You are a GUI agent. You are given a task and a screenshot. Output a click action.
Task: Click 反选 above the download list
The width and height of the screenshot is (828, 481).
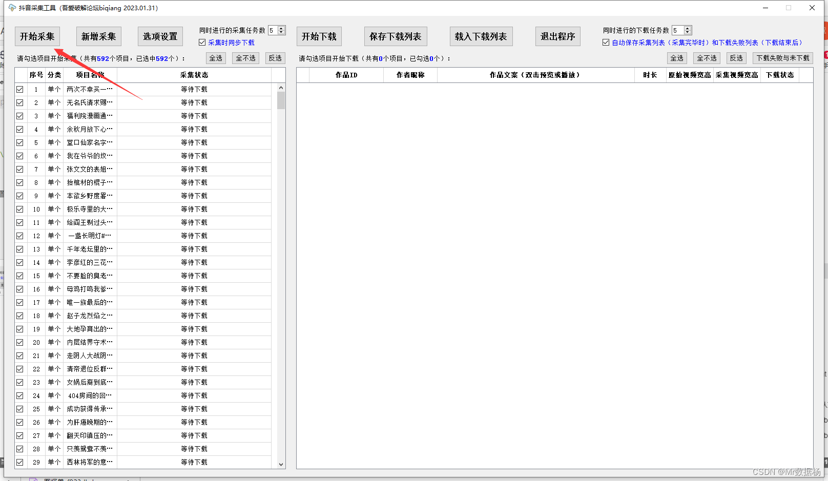coord(736,58)
